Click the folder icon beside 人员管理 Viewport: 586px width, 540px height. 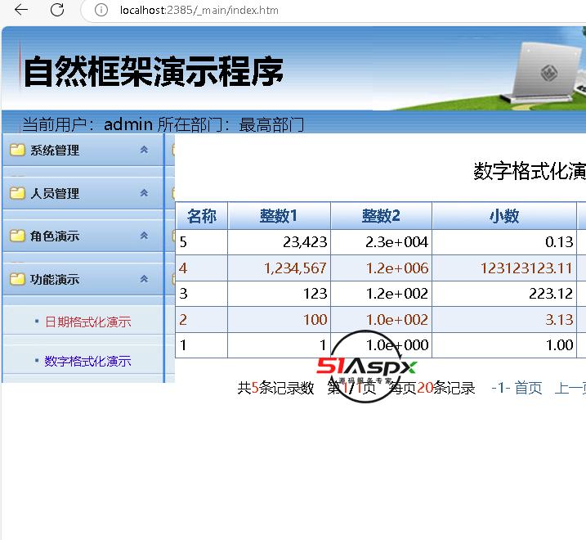(17, 193)
